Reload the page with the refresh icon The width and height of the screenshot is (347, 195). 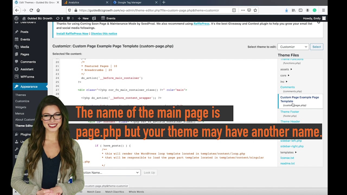(x=31, y=10)
